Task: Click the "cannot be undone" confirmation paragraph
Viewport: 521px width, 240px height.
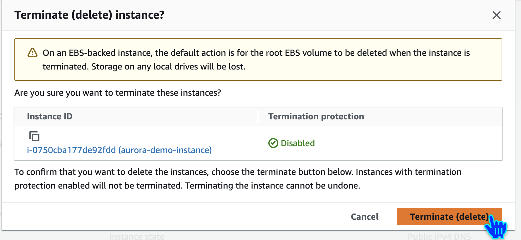Action: click(238, 179)
